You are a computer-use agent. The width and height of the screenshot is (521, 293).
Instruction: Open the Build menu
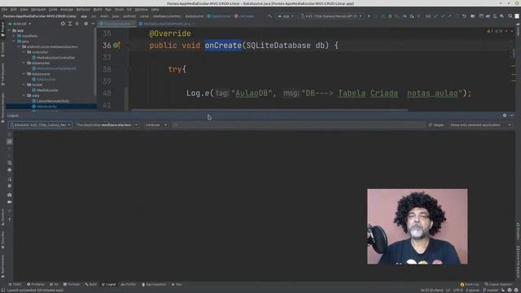(x=98, y=9)
